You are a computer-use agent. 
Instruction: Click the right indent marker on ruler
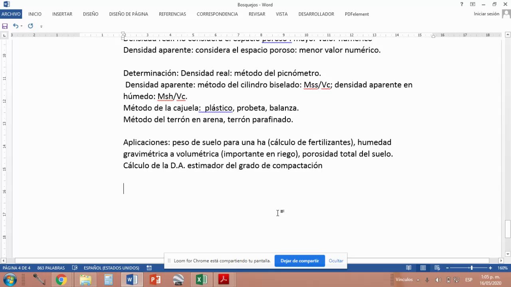click(434, 36)
